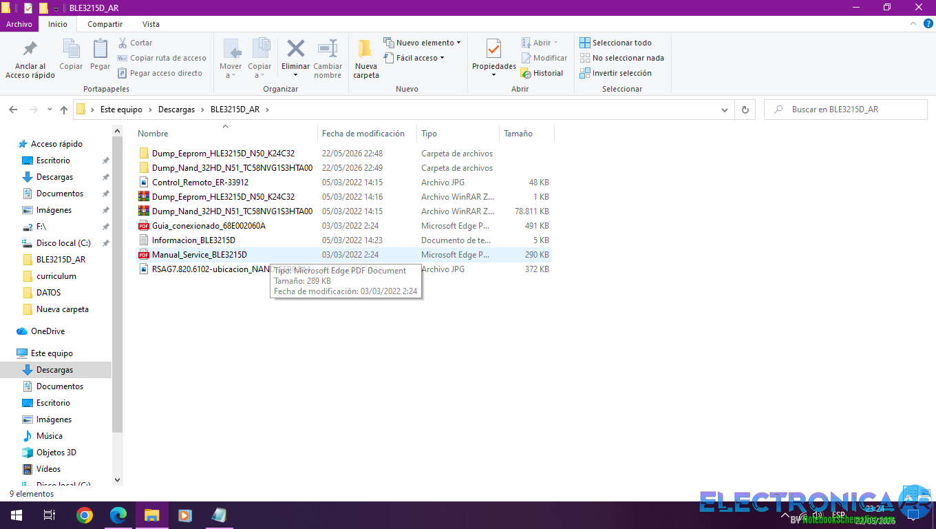Switch to the Vista ribbon tab
The height and width of the screenshot is (529, 936).
(x=151, y=24)
